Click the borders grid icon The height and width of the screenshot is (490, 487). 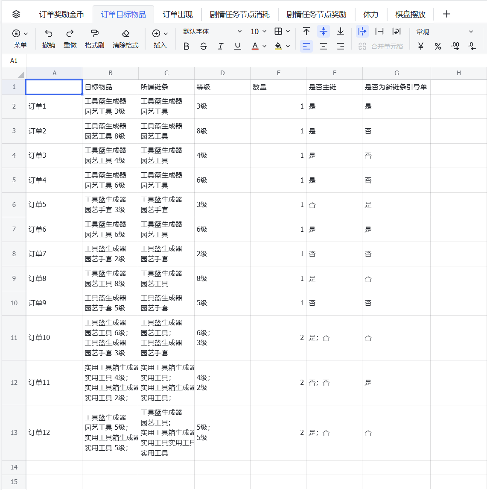point(278,31)
